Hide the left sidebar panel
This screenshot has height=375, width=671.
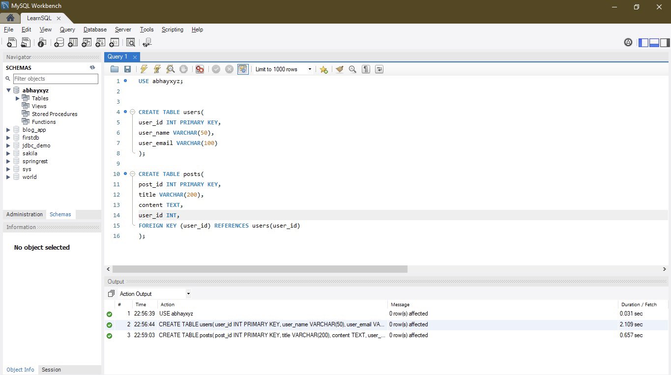643,43
